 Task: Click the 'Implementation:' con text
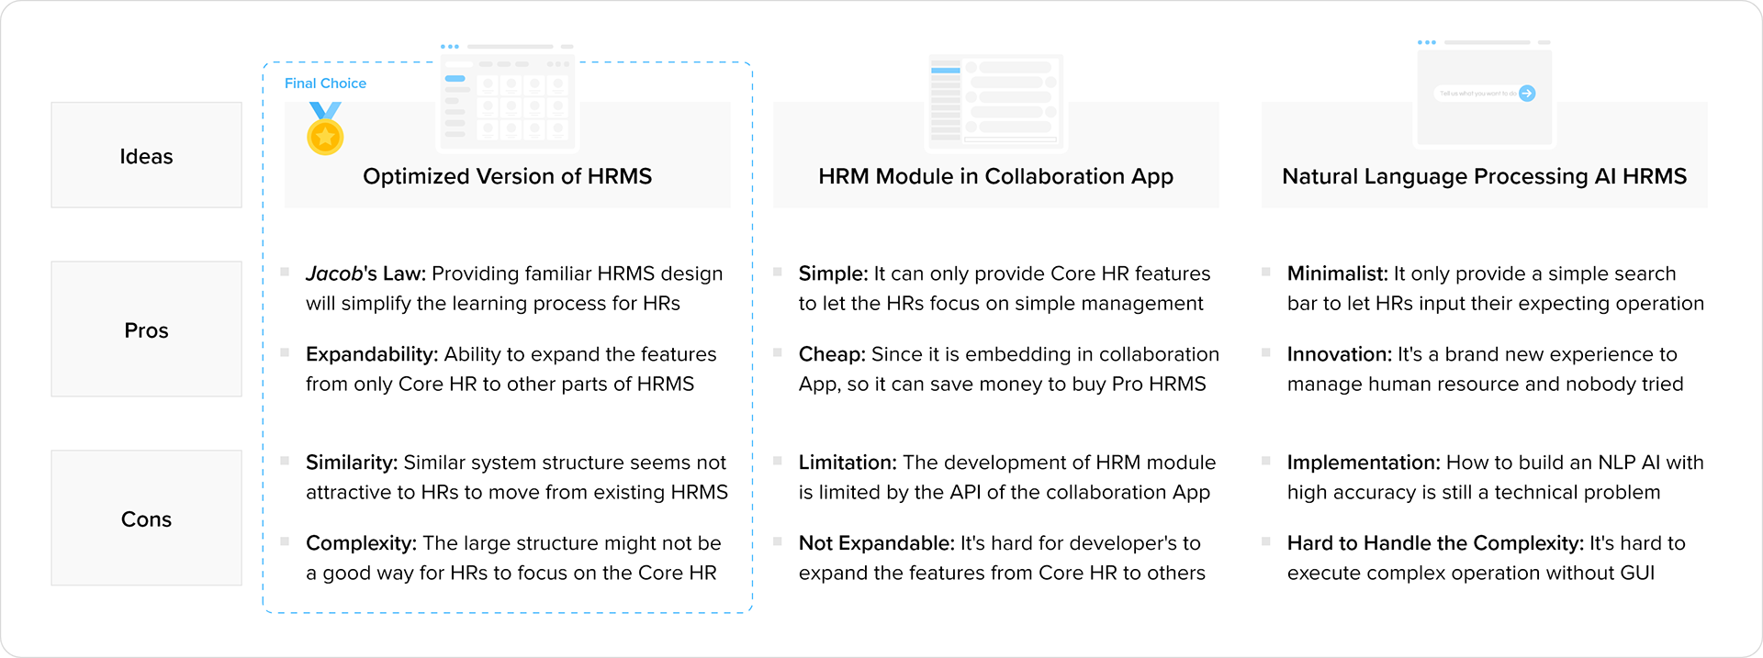(x=1364, y=463)
